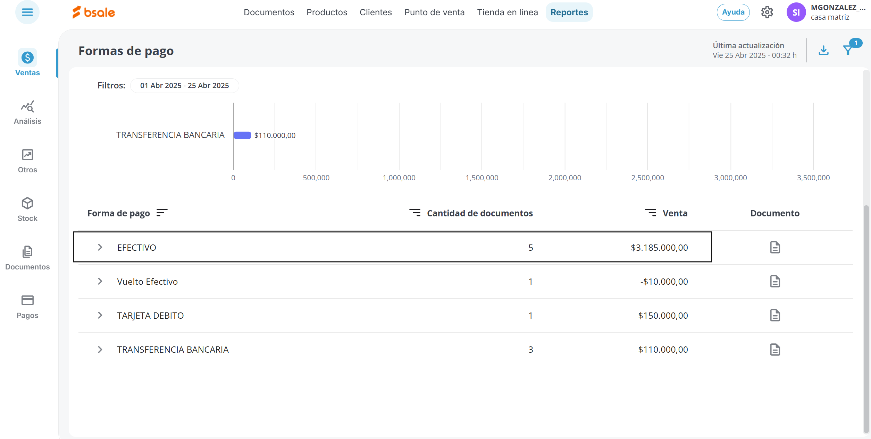The height and width of the screenshot is (439, 871).
Task: Open the hamburger menu button
Action: 27,12
